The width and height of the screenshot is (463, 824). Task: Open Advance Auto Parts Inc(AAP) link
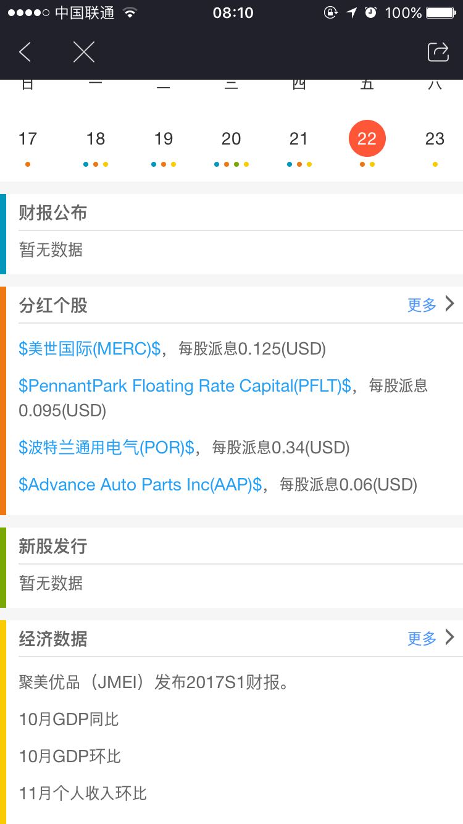click(140, 485)
